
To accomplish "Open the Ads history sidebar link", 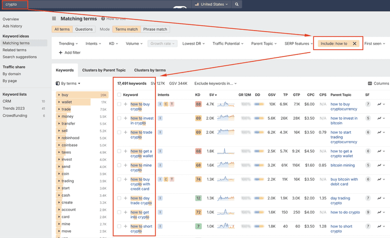I will click(12, 26).
